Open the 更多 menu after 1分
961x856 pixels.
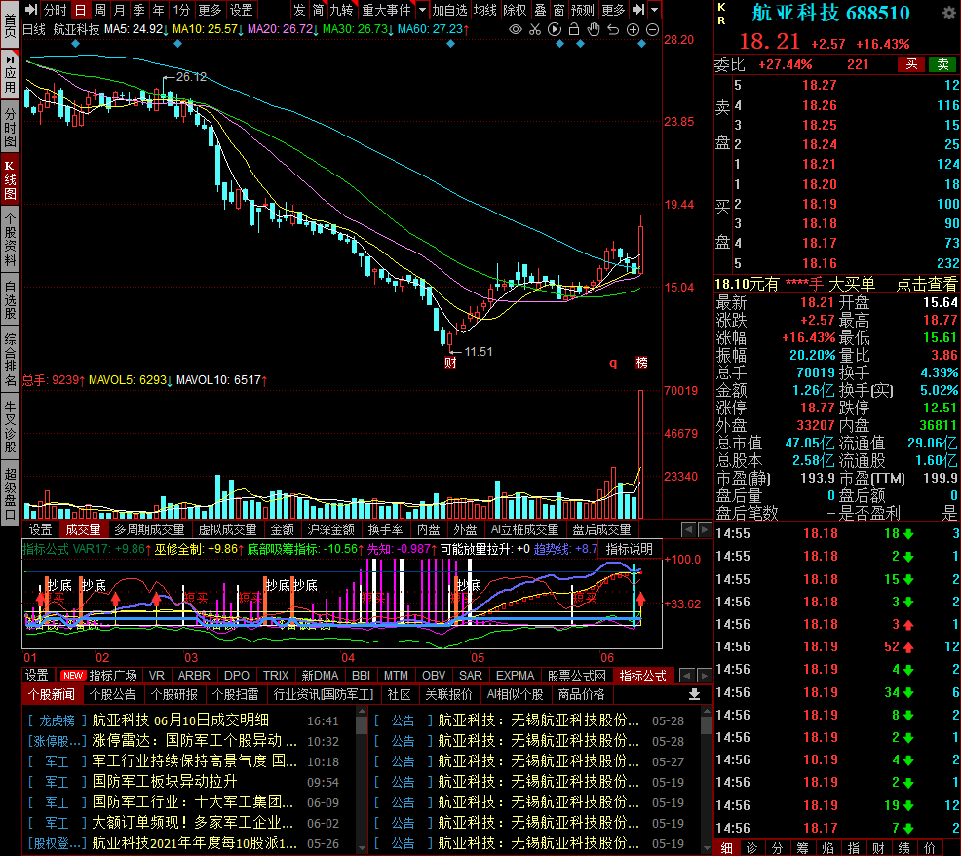tap(210, 10)
